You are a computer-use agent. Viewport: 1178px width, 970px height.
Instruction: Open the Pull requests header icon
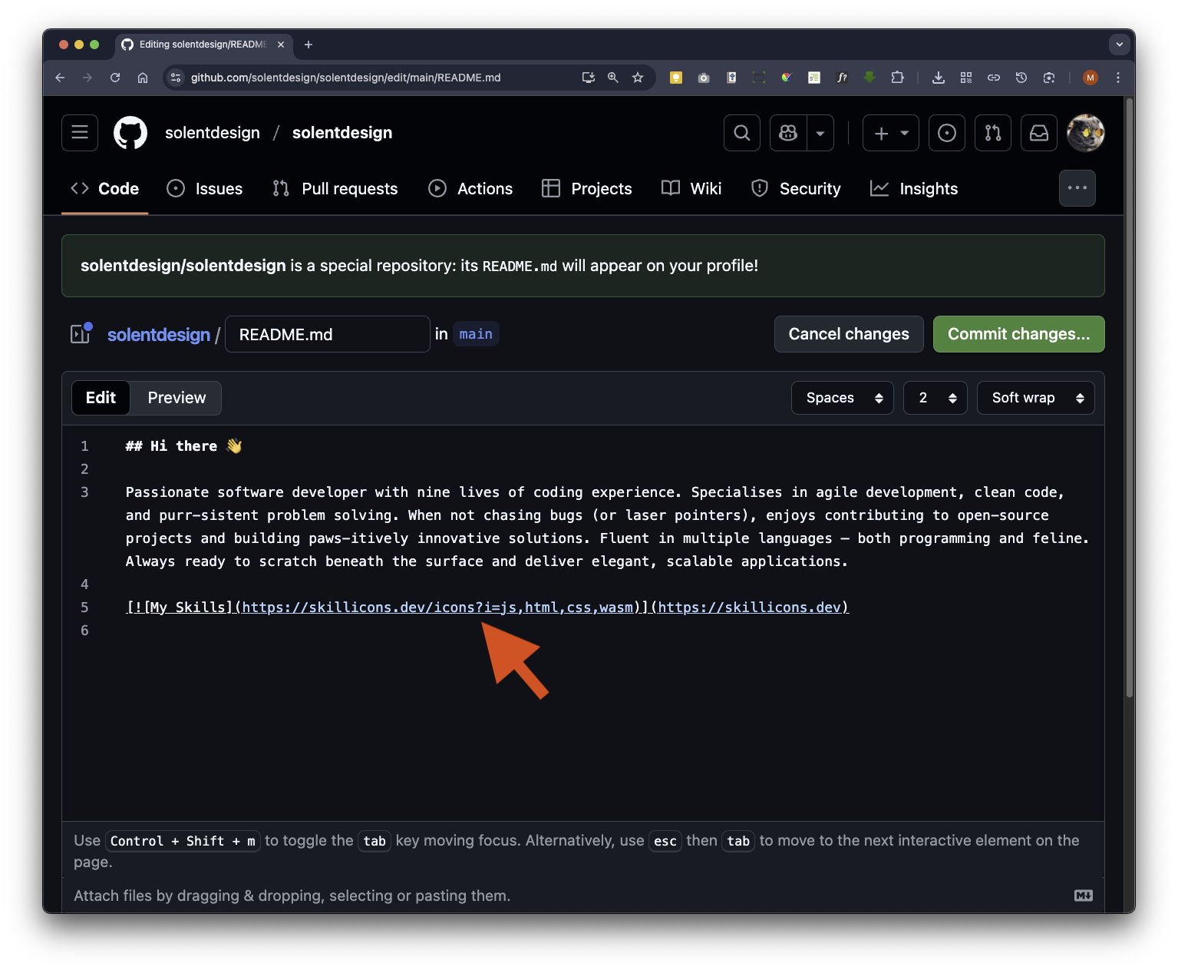(x=993, y=133)
